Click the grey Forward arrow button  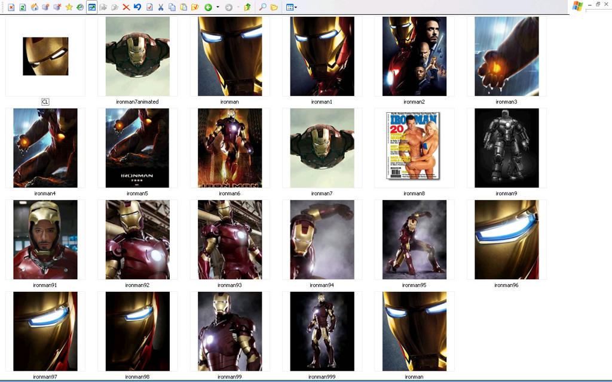229,7
